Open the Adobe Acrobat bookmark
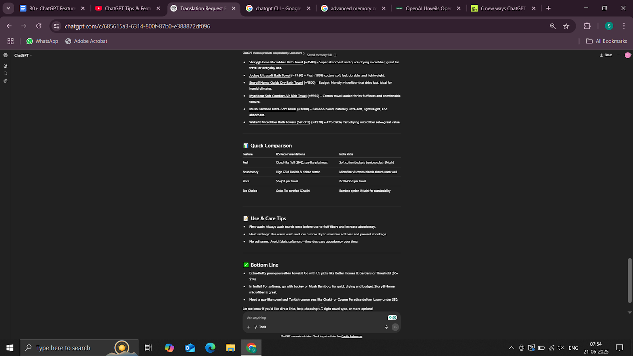The width and height of the screenshot is (633, 356). (x=86, y=41)
